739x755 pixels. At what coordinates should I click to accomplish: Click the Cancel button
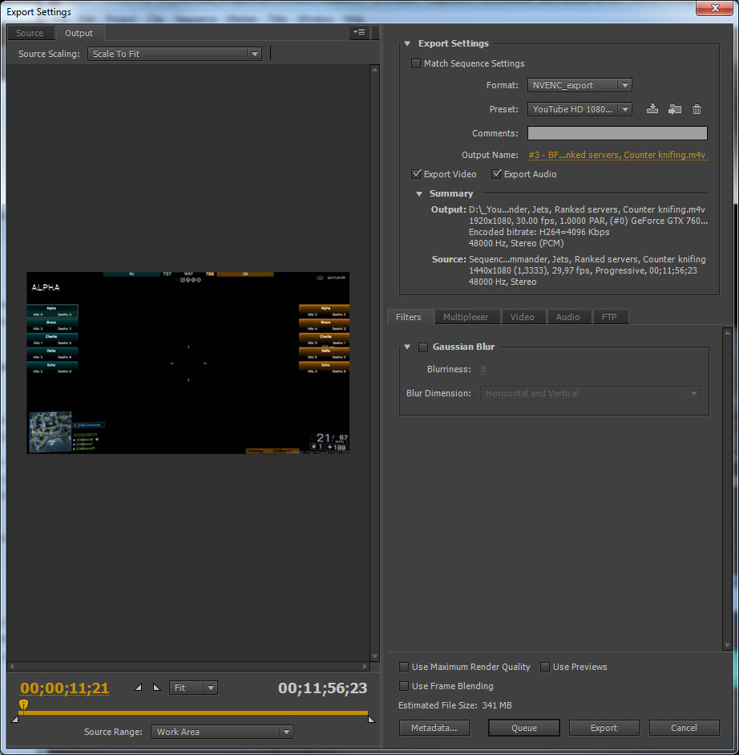tap(684, 728)
